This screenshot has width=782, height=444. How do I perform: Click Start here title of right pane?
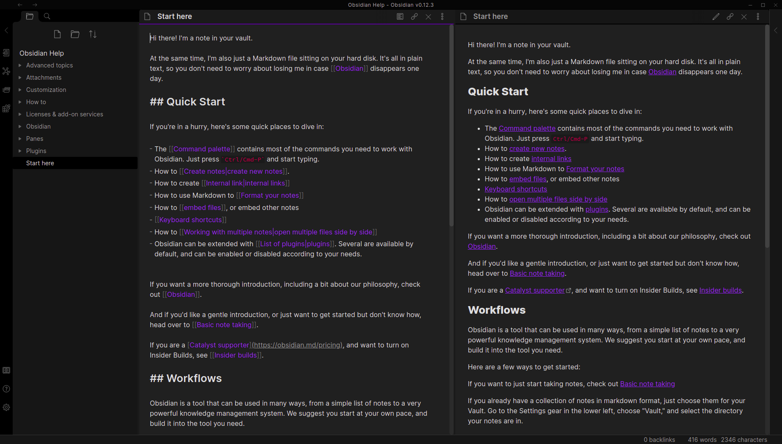(x=490, y=16)
